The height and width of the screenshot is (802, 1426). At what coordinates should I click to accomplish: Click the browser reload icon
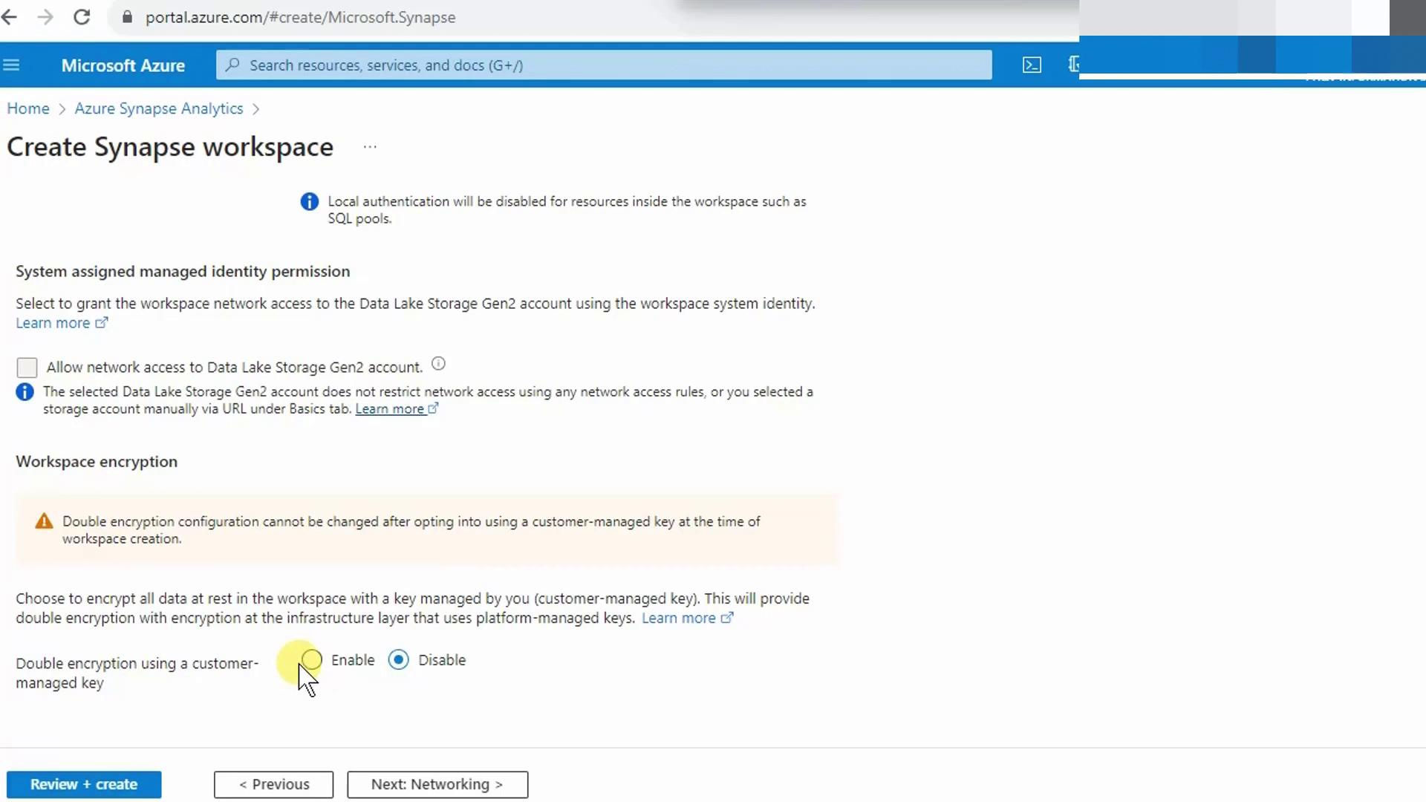tap(82, 17)
